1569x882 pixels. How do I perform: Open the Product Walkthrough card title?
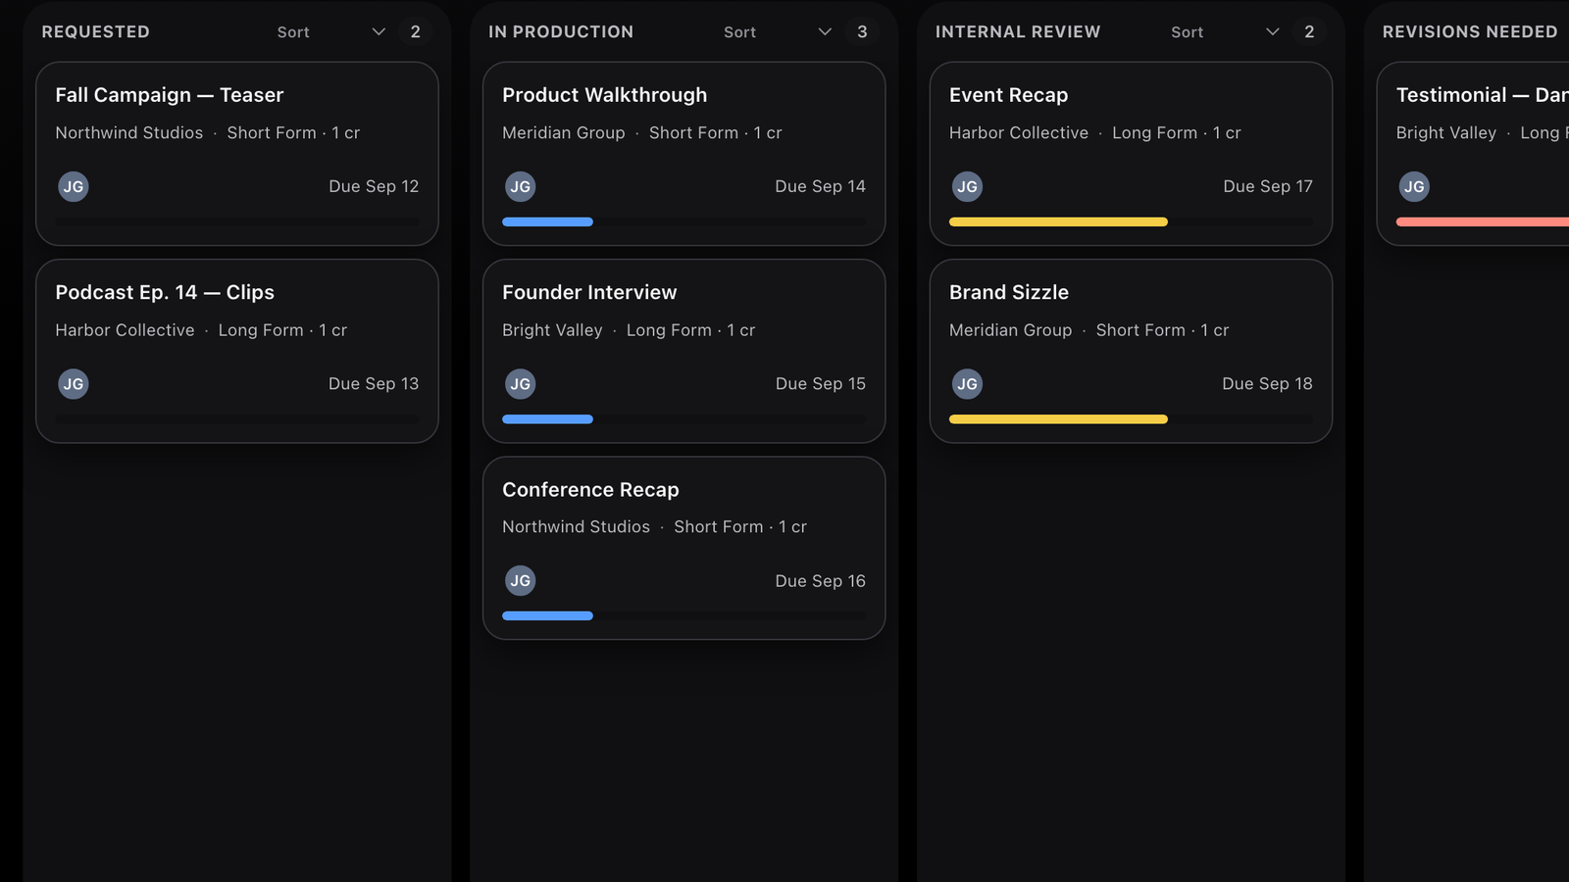[605, 95]
